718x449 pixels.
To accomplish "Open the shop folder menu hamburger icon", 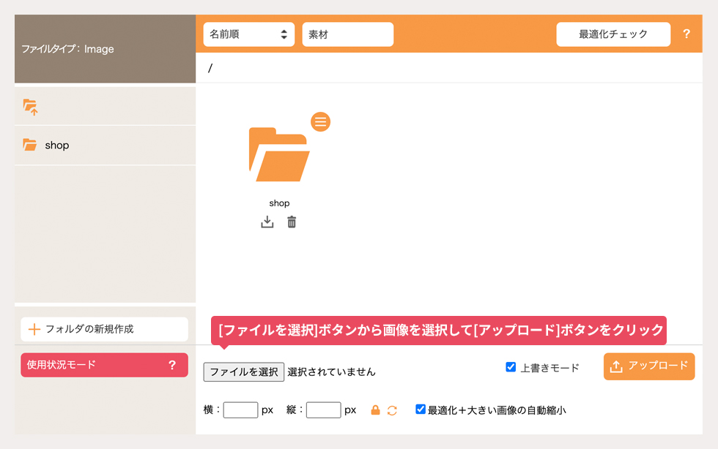I will point(321,121).
